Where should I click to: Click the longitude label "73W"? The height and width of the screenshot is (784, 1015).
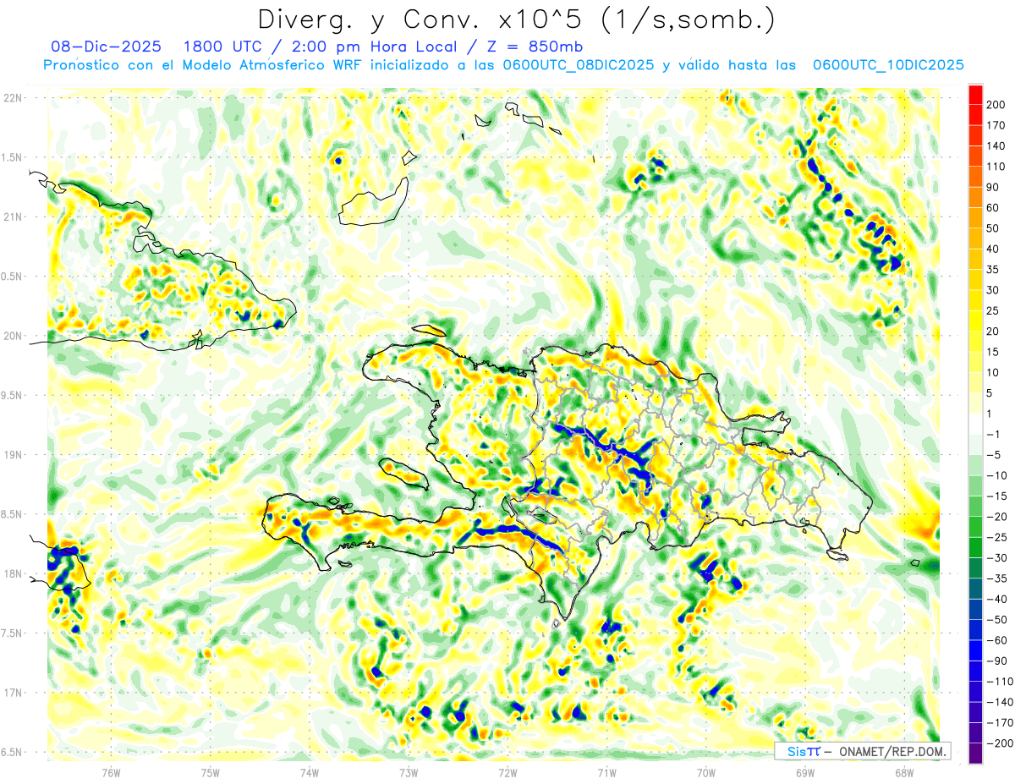(409, 771)
